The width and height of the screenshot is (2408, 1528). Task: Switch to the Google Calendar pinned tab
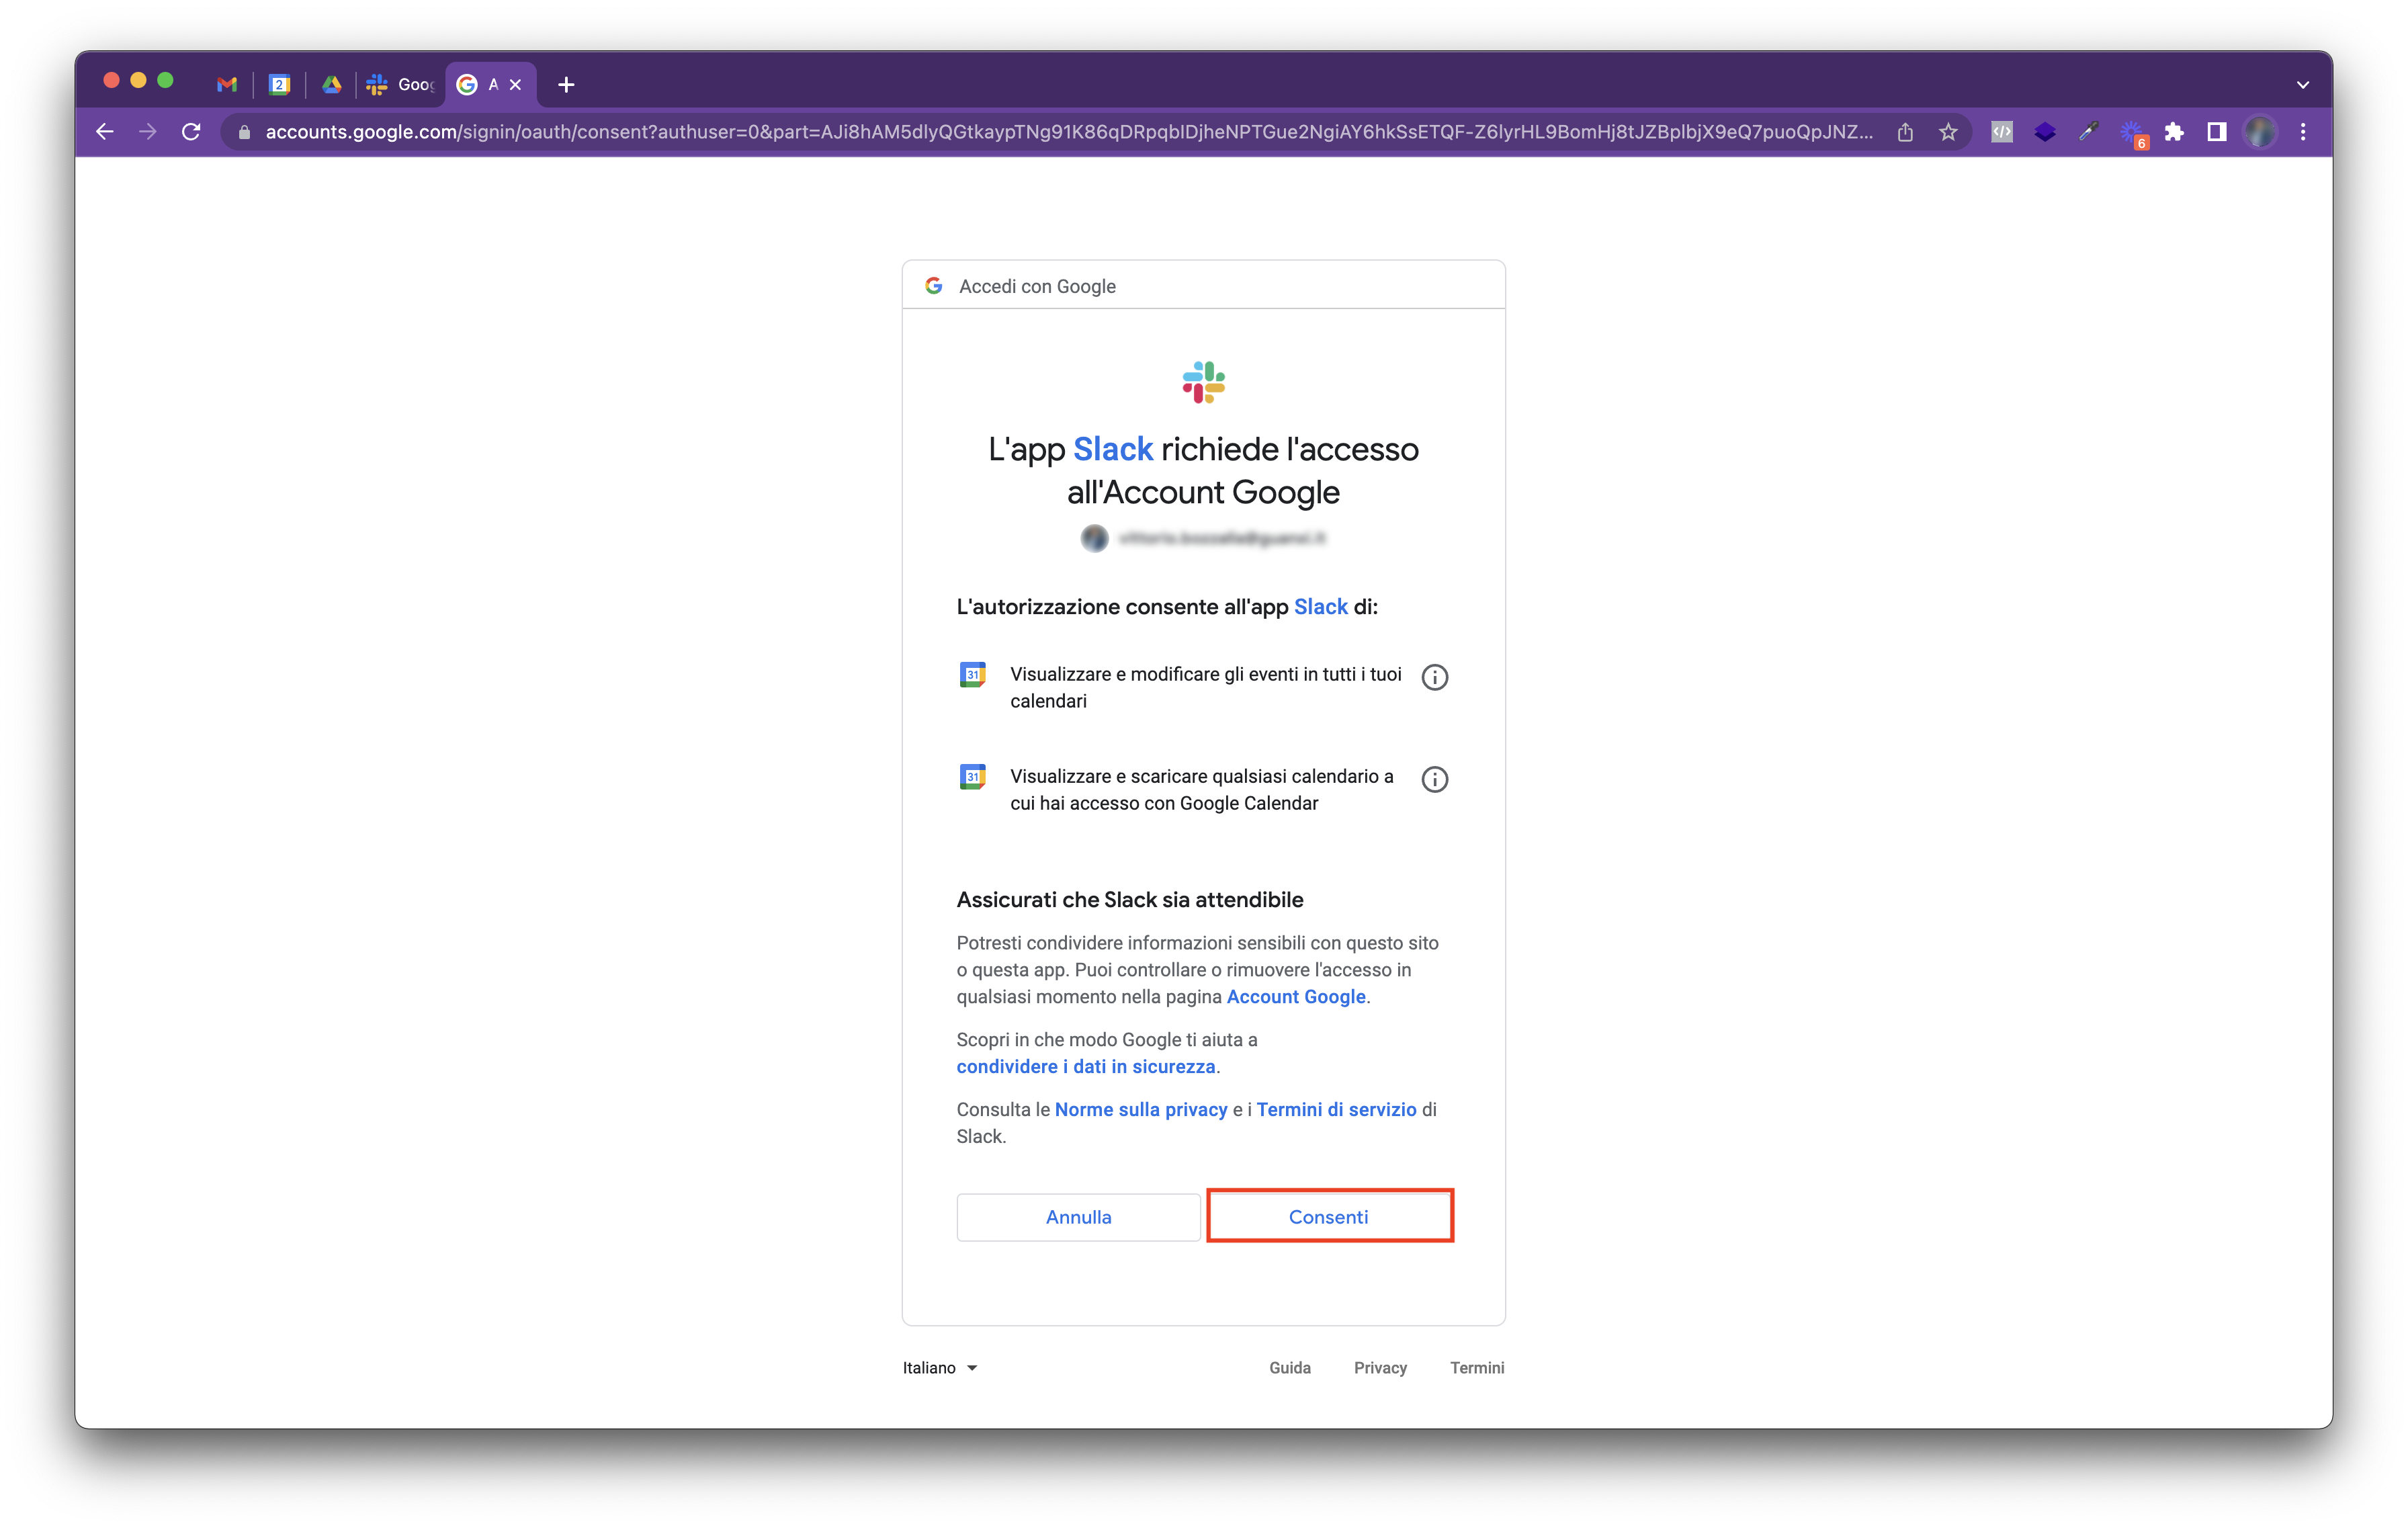click(280, 85)
